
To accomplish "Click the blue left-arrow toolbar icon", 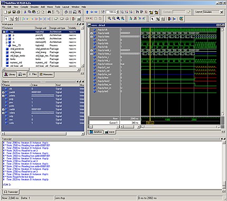I will tap(92, 12).
